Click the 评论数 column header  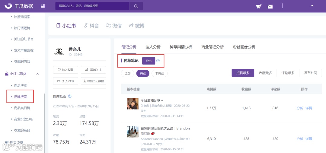(275, 89)
